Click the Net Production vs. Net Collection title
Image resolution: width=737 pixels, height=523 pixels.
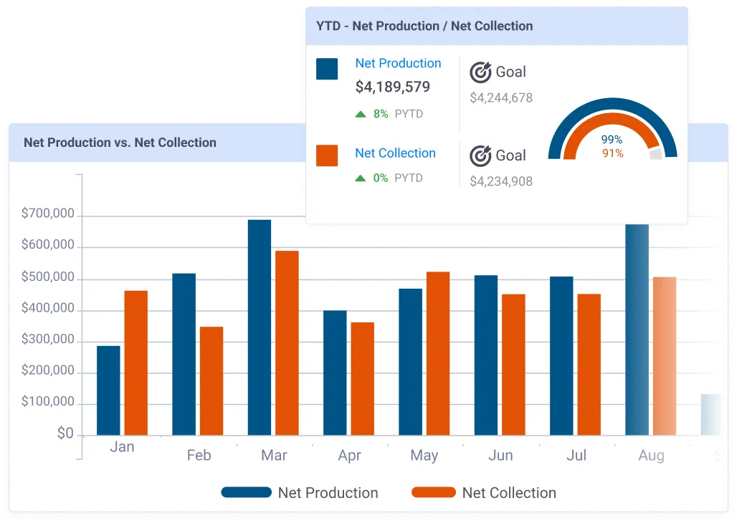click(120, 143)
